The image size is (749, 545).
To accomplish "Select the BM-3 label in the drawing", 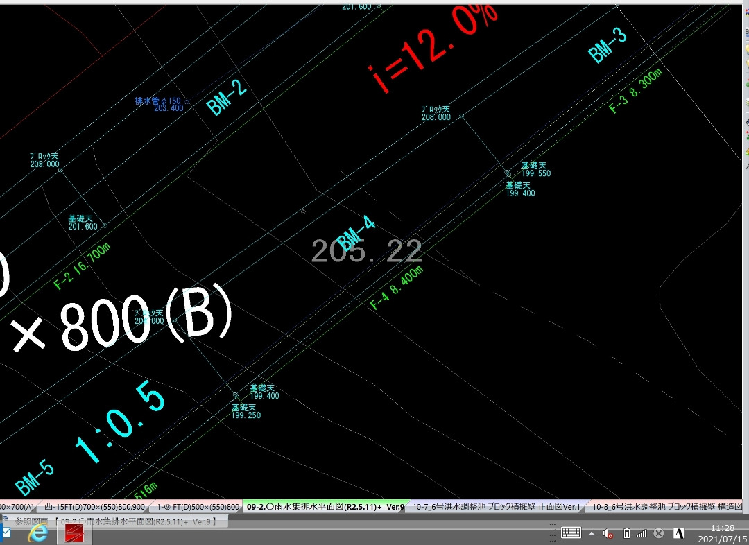I will (x=607, y=45).
